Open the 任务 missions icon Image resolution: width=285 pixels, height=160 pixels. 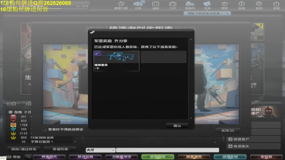(207, 5)
